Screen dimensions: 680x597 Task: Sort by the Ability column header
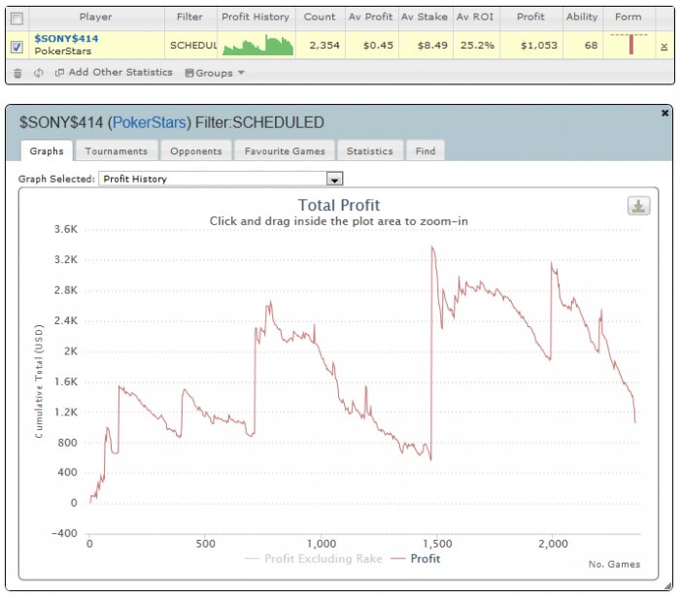tap(582, 17)
